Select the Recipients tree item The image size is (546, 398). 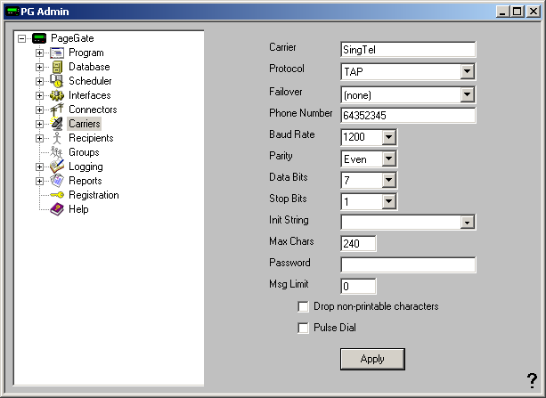click(x=91, y=138)
